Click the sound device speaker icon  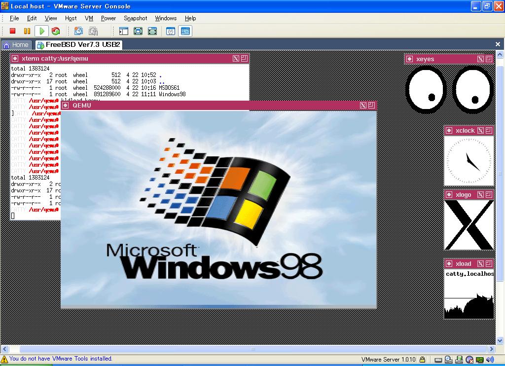pyautogui.click(x=490, y=360)
